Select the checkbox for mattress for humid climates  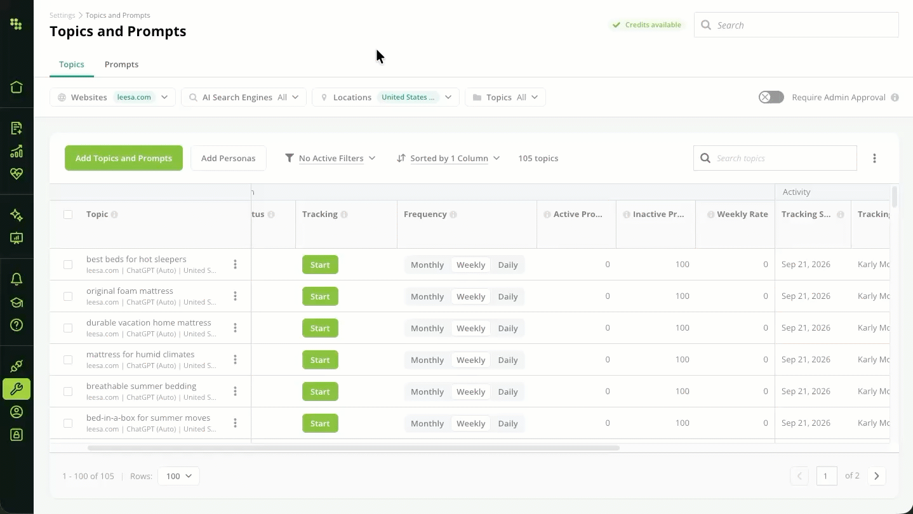[x=68, y=360]
